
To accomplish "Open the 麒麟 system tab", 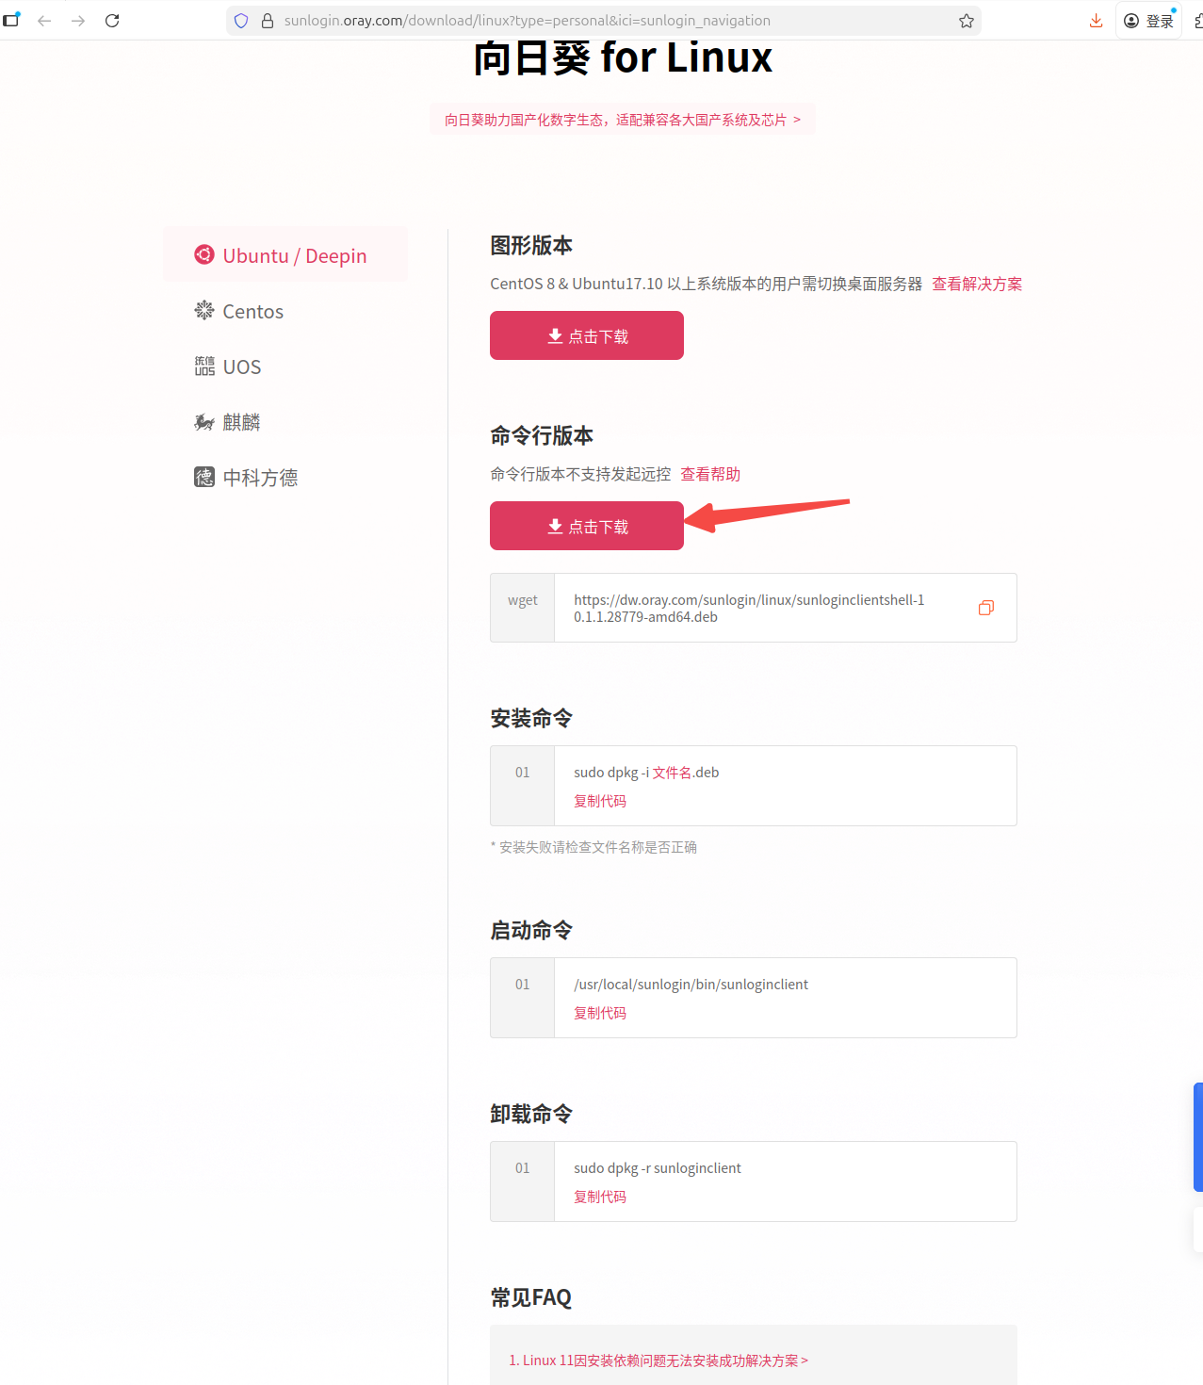I will (227, 422).
